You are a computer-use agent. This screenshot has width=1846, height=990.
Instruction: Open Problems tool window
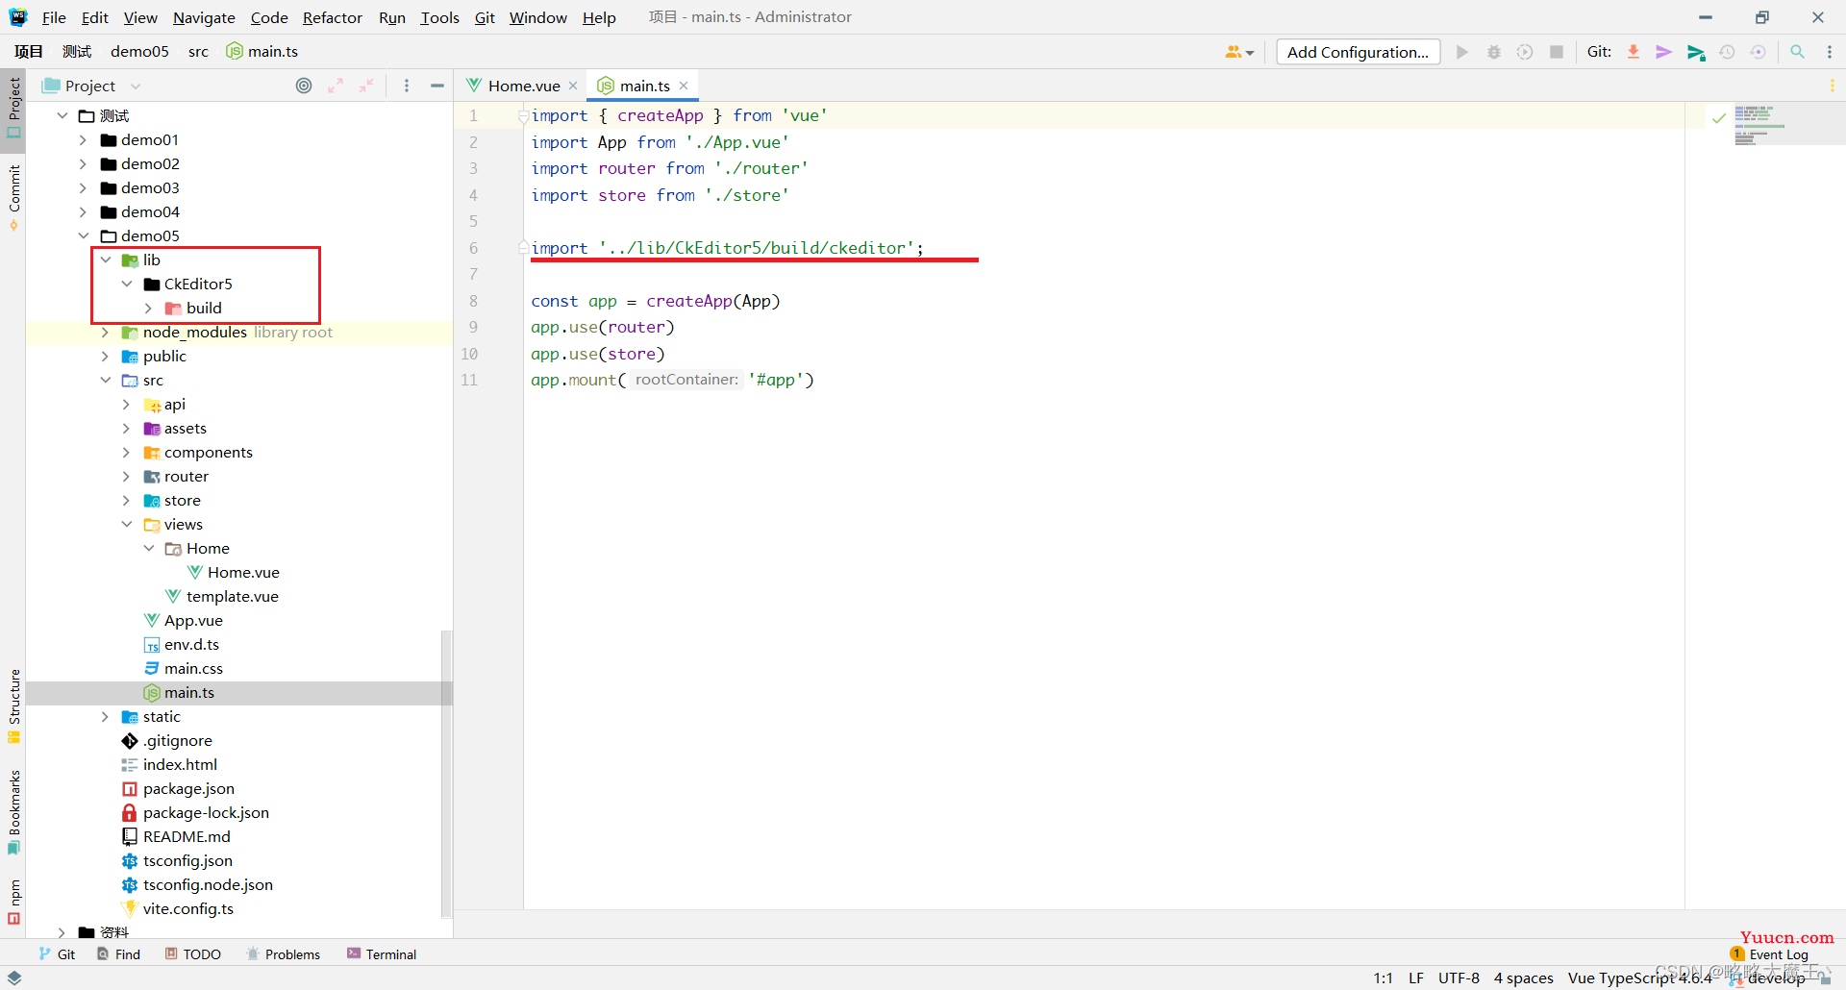tap(283, 954)
